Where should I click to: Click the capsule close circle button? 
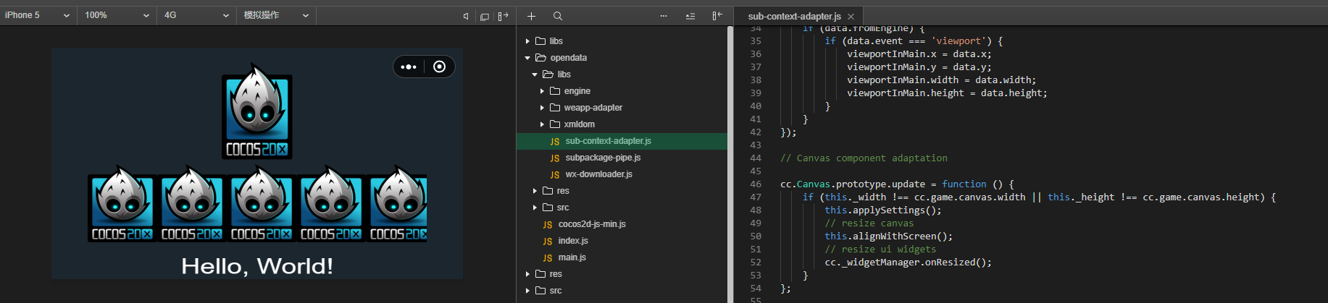(439, 67)
